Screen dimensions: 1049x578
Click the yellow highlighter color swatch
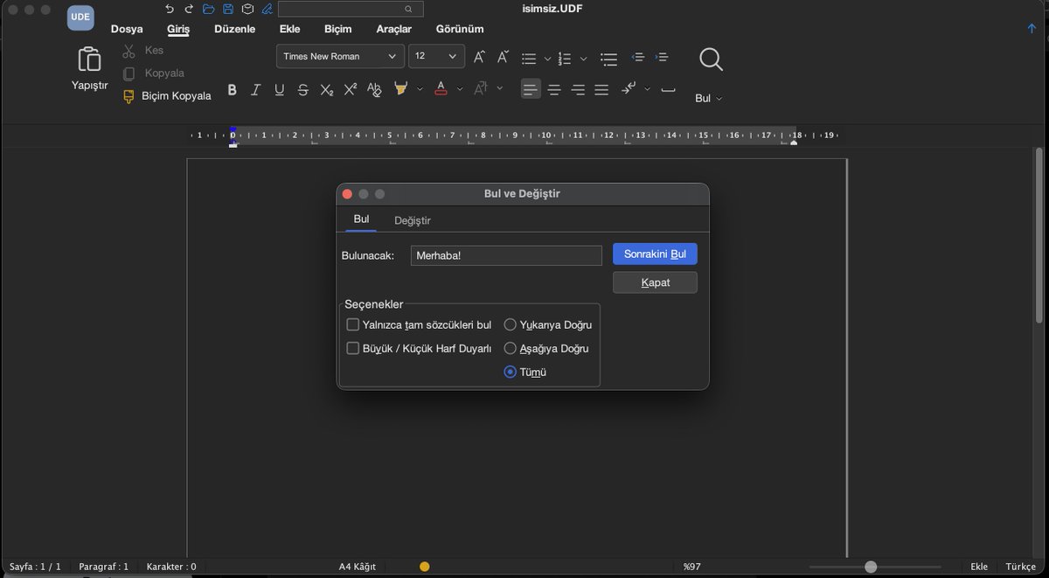click(x=401, y=89)
